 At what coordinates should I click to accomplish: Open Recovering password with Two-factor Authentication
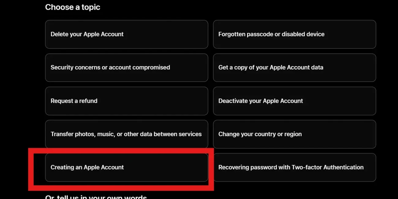(294, 167)
